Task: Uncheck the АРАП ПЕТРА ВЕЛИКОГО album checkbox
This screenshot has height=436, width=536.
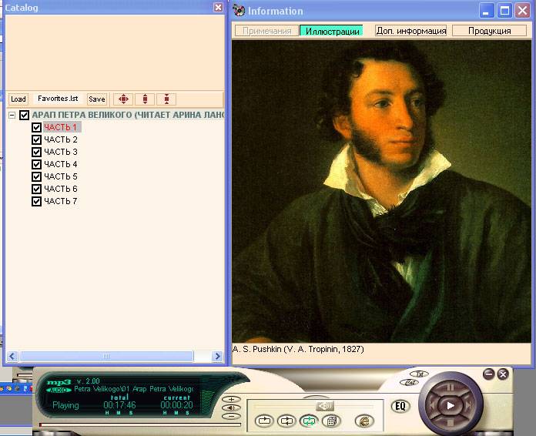Action: (24, 115)
